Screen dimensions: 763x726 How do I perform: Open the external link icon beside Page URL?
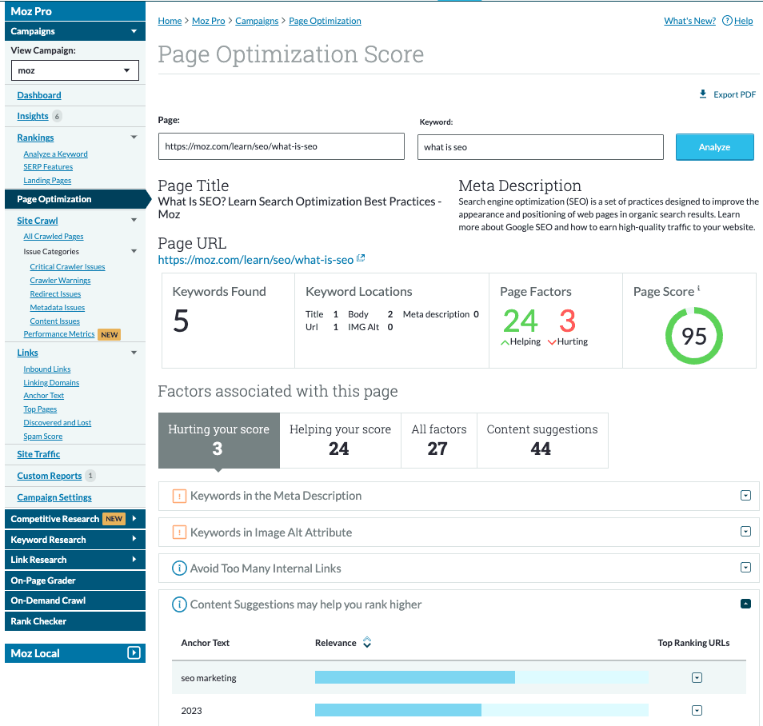361,258
